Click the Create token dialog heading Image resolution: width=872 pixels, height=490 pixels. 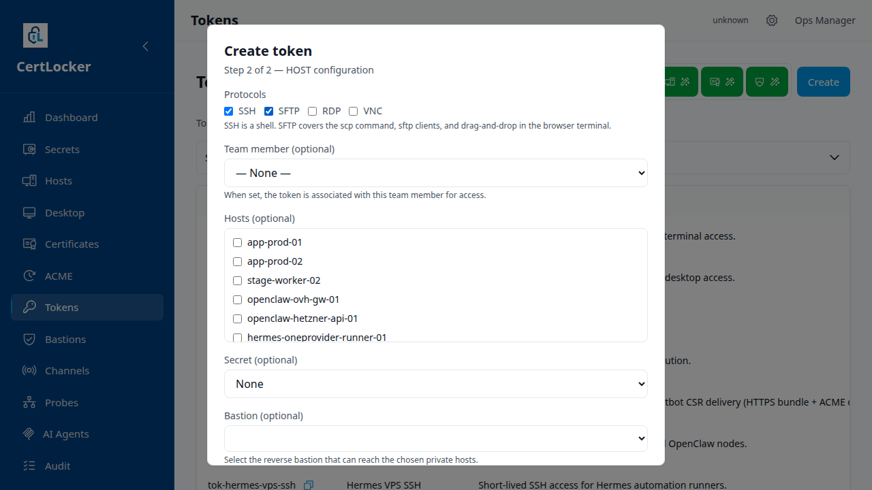tap(268, 51)
